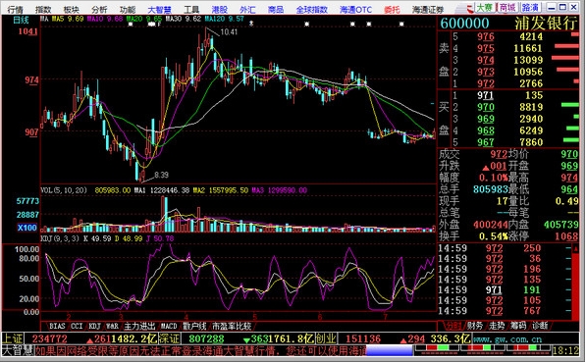The width and height of the screenshot is (586, 363).
Task: Click the 路演 button in title bar
Action: click(530, 8)
